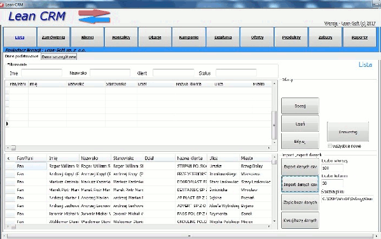Click lower table scroll-down arrow
The width and height of the screenshot is (381, 239).
[x=274, y=221]
